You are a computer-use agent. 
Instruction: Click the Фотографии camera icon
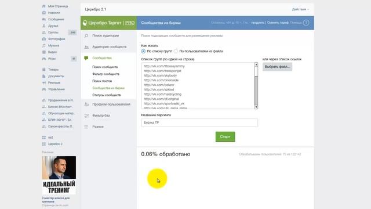click(x=44, y=39)
